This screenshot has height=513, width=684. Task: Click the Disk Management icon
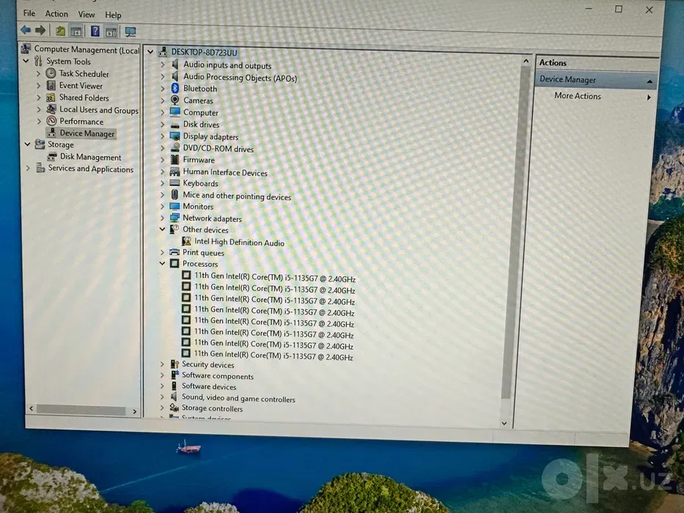click(x=52, y=156)
